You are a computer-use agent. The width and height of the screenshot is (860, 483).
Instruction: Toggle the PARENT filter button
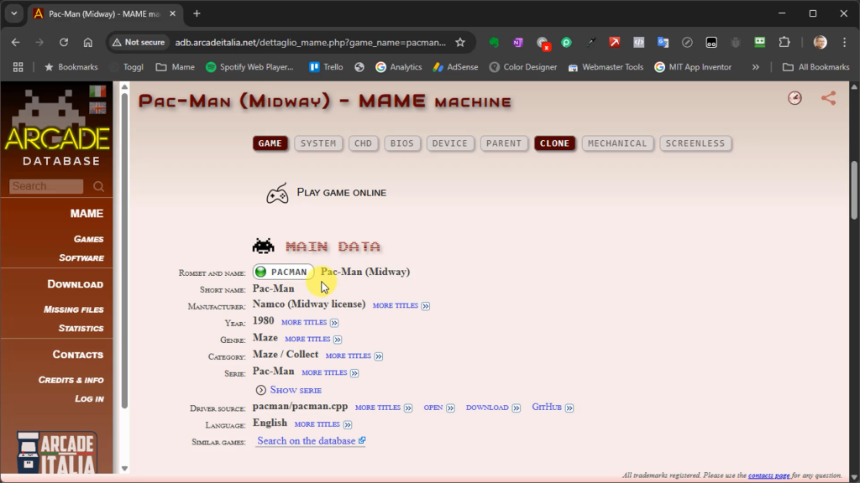(x=504, y=143)
